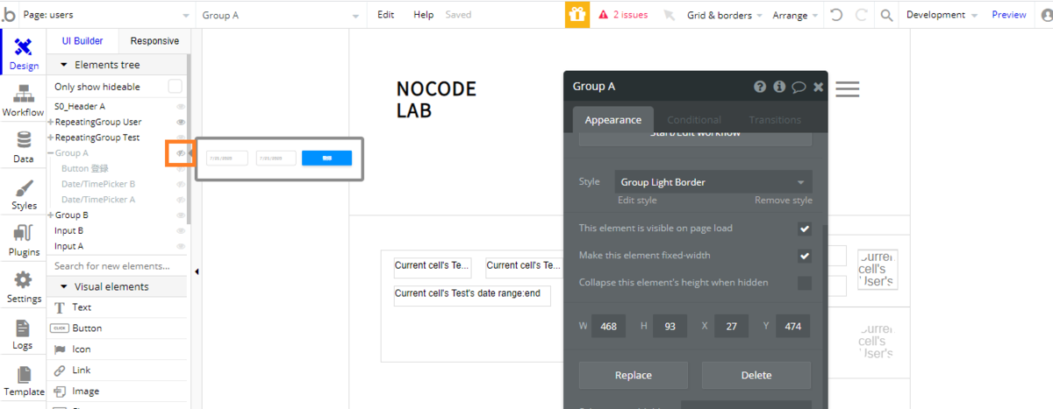1053x409 pixels.
Task: Toggle visibility eye for RepeatingGroup User
Action: [x=181, y=123]
